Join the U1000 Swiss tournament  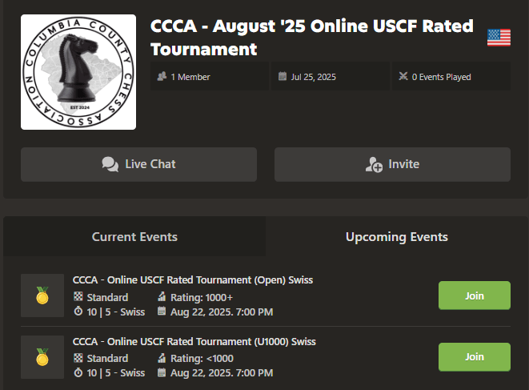tap(474, 357)
